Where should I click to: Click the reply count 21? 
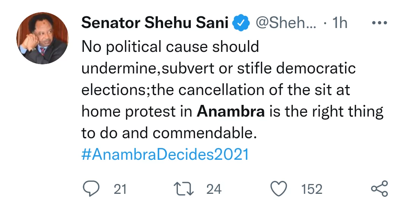pos(120,189)
